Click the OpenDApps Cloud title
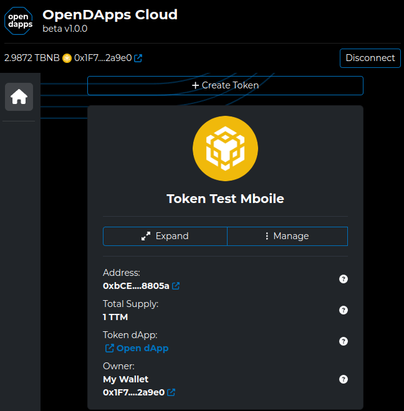The height and width of the screenshot is (411, 404). point(110,15)
